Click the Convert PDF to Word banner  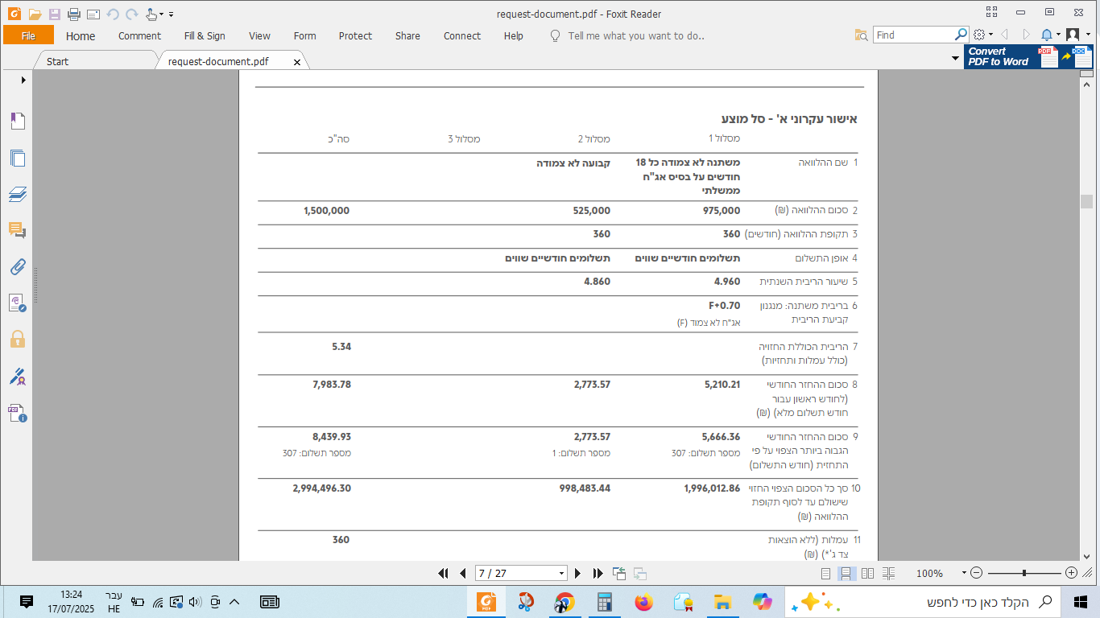[x=1028, y=56]
